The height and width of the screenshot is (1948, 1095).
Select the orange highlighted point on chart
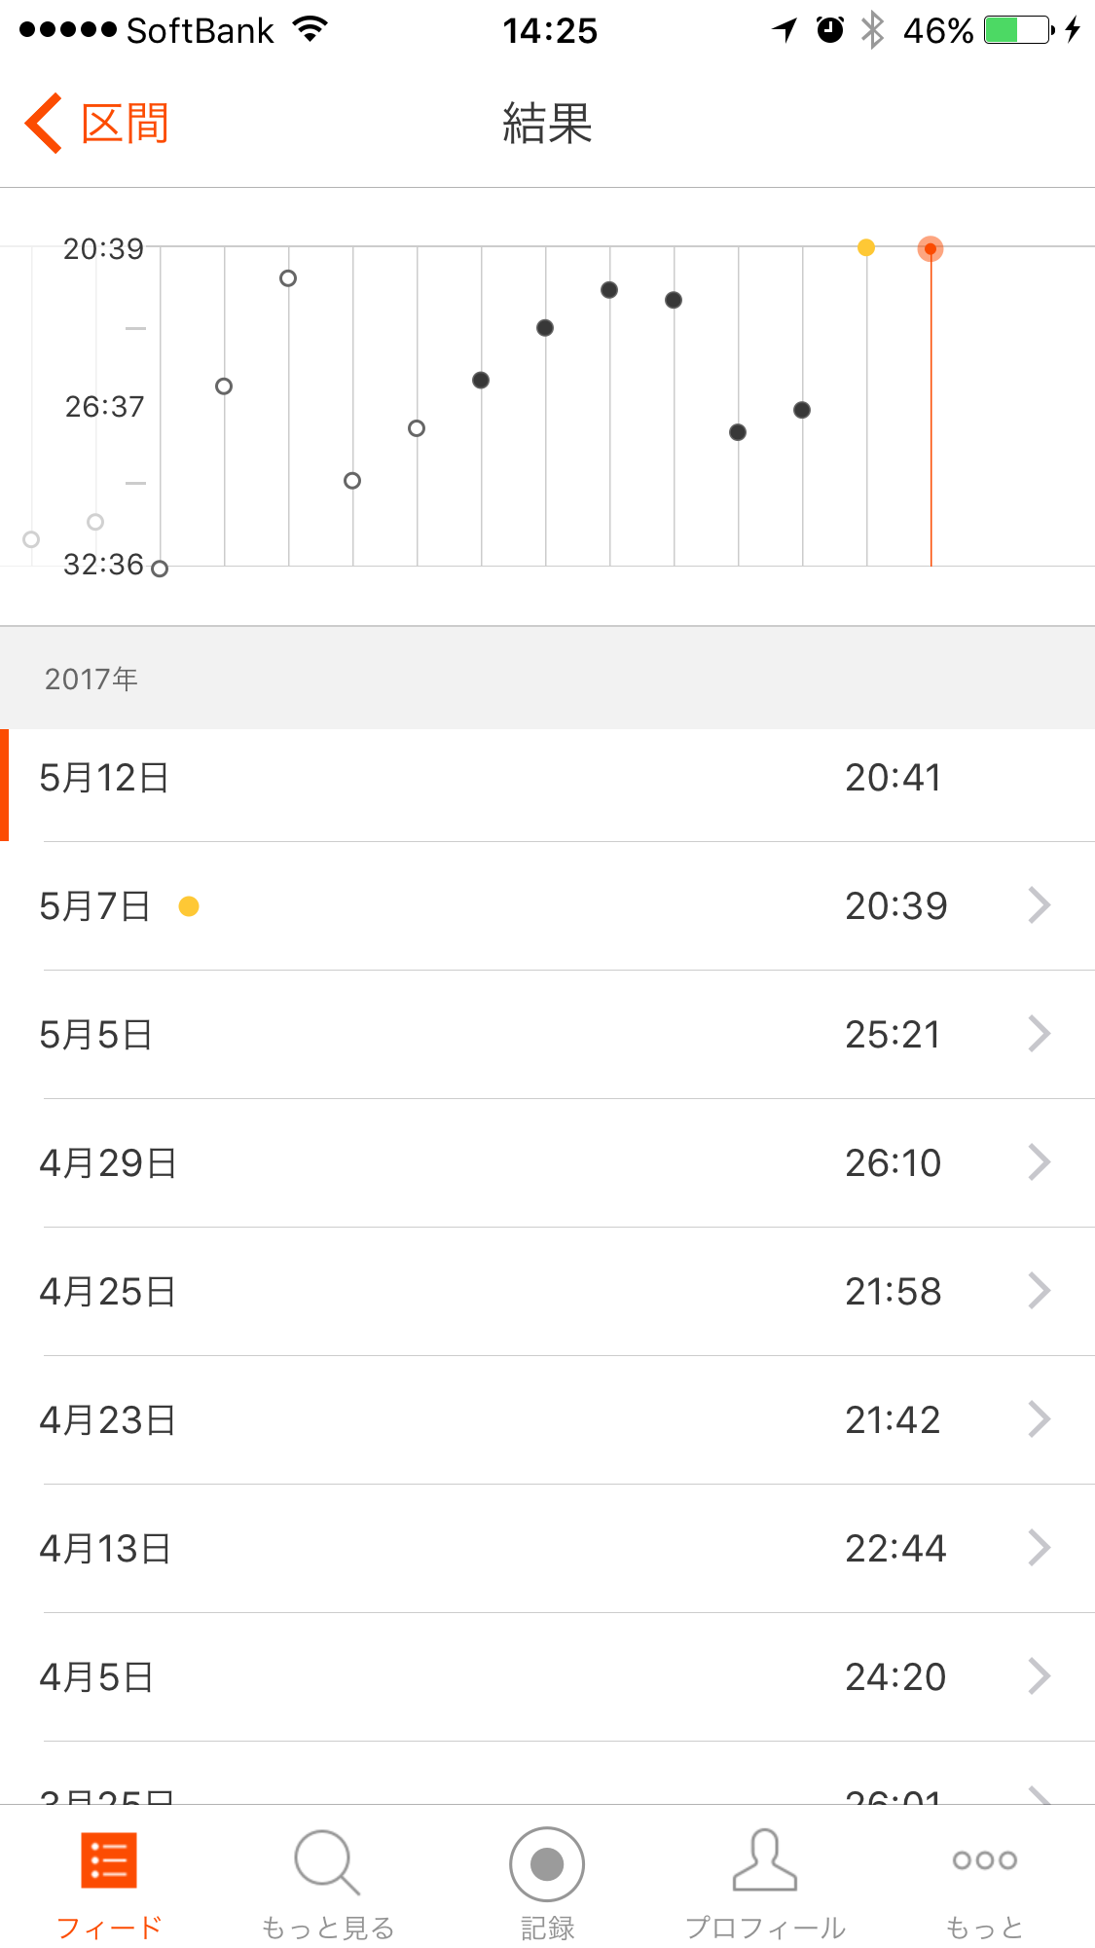(x=931, y=249)
